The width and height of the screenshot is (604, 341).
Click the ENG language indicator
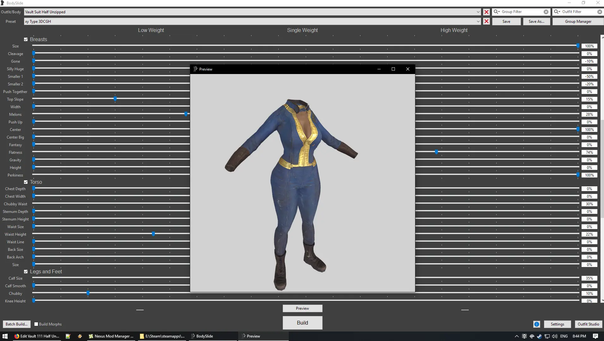564,336
